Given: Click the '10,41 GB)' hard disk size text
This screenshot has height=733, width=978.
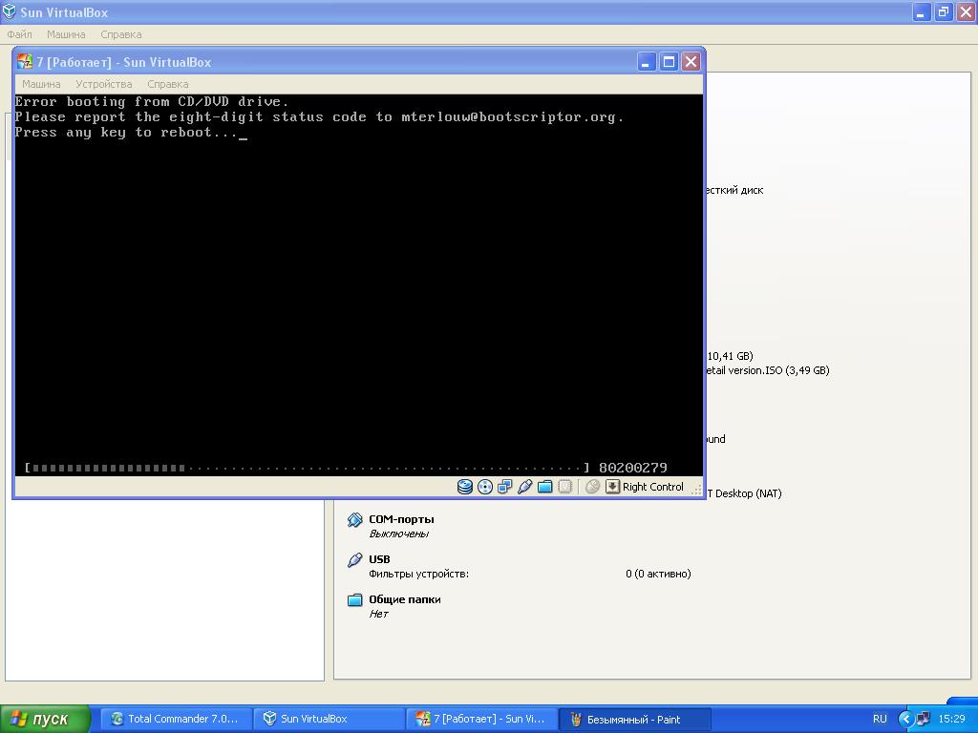Looking at the screenshot, I should point(730,356).
